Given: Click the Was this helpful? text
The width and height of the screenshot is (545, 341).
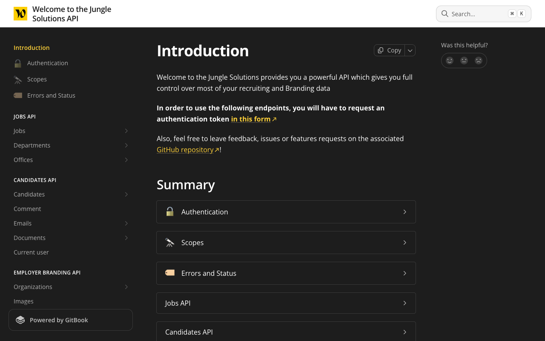Looking at the screenshot, I should [x=465, y=45].
